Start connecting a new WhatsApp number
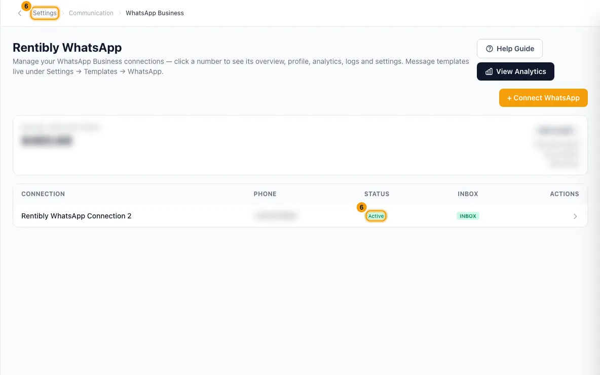Viewport: 600px width, 375px height. click(x=543, y=98)
